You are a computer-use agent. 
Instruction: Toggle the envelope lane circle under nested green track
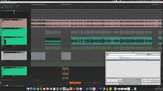click(2, 46)
